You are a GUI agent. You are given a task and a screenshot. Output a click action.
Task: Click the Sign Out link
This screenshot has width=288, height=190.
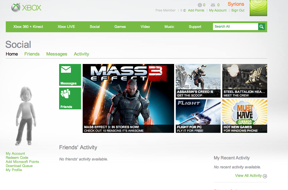[238, 10]
